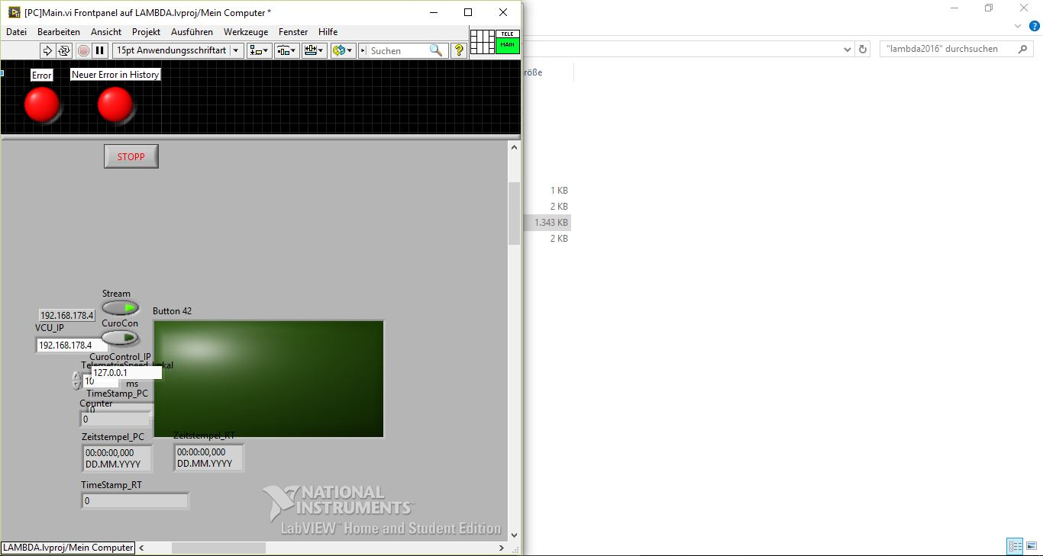Image resolution: width=1043 pixels, height=556 pixels.
Task: Click the TimeStamp_RT numeric field
Action: click(x=135, y=501)
